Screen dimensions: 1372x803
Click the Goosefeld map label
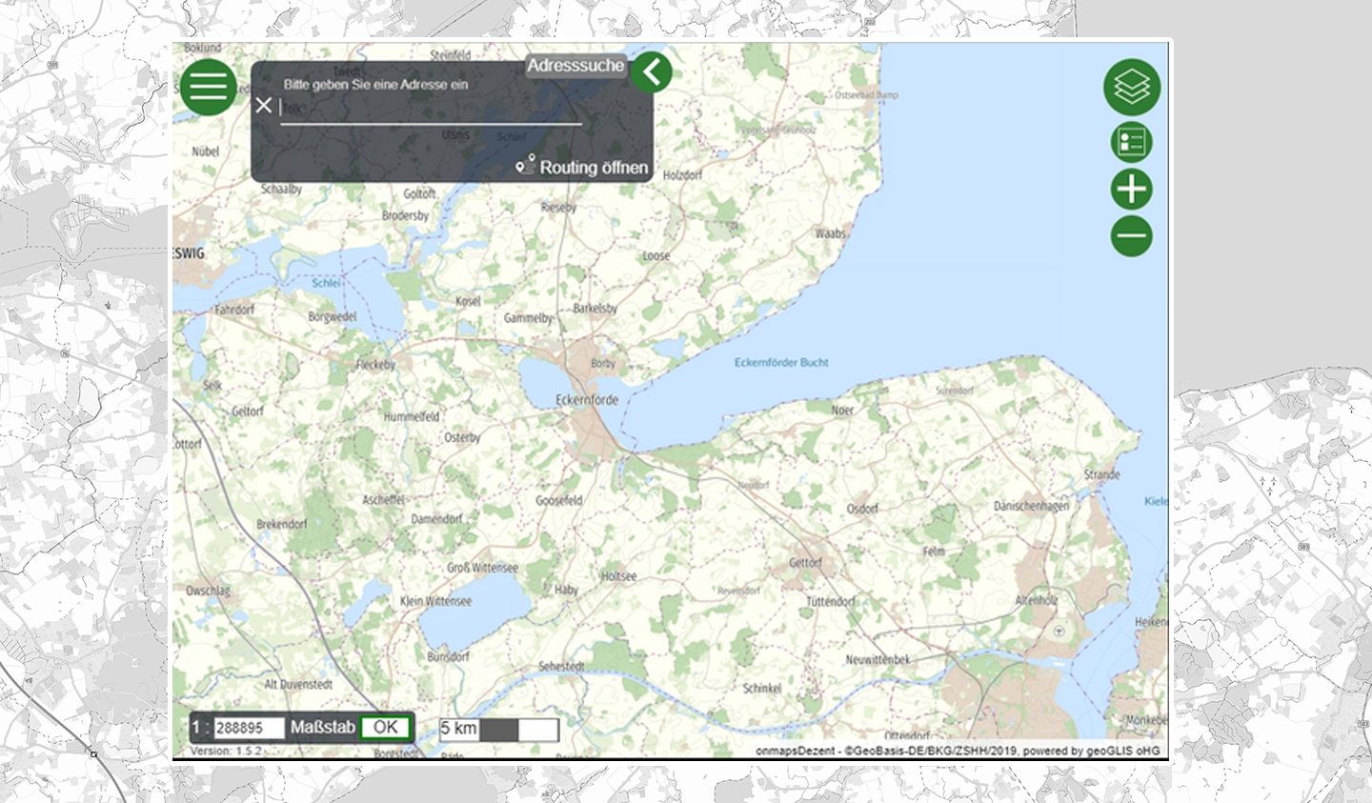[558, 500]
